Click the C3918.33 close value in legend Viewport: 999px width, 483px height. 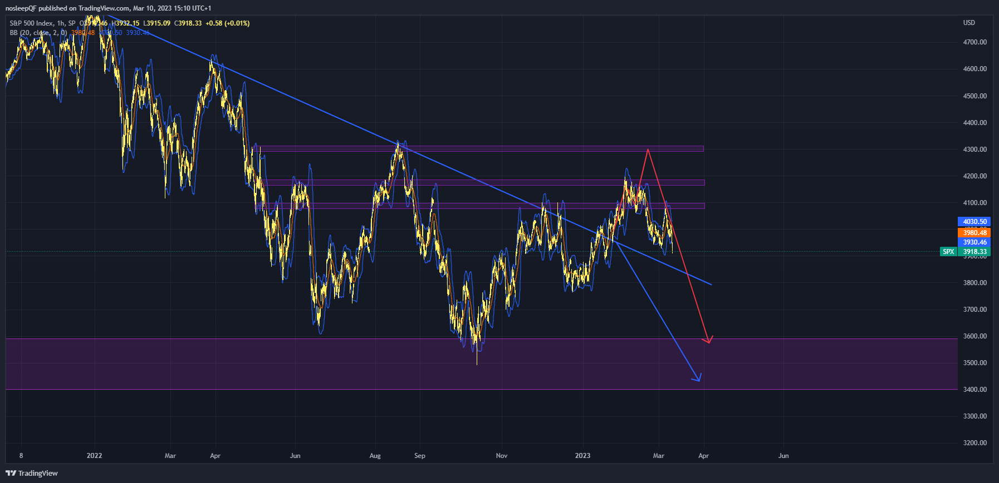[x=188, y=23]
